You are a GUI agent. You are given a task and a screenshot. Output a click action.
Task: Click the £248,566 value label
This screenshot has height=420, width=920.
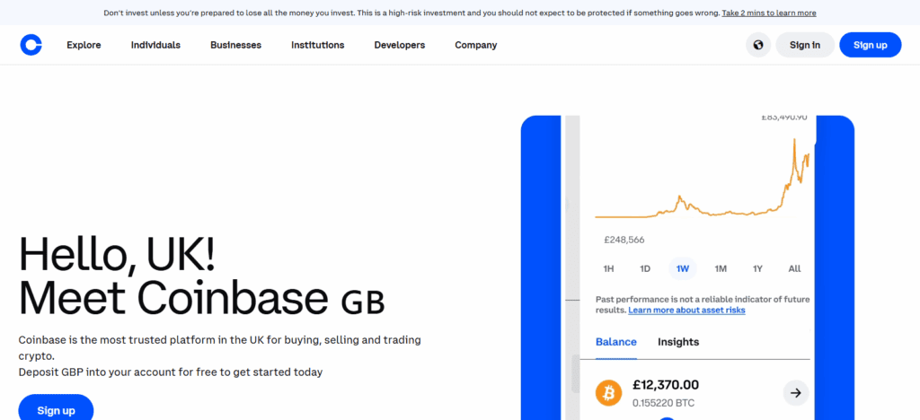click(624, 240)
